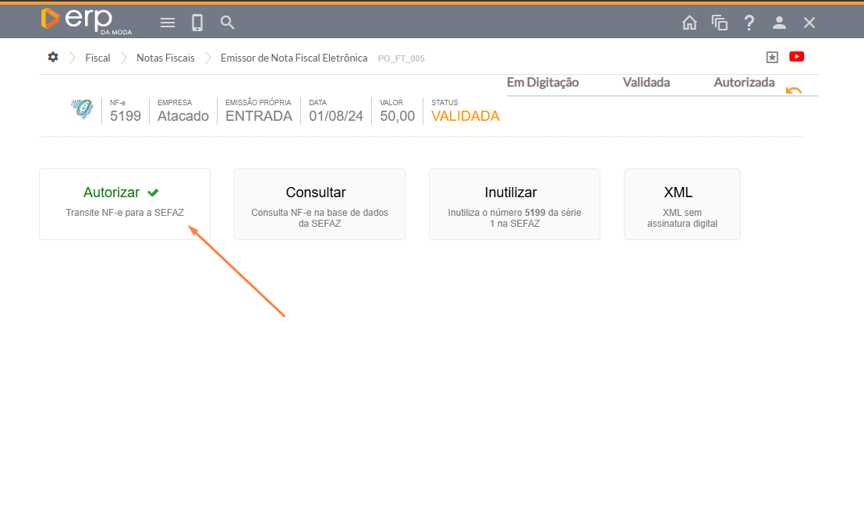Go to the home icon
This screenshot has width=864, height=530.
point(689,23)
